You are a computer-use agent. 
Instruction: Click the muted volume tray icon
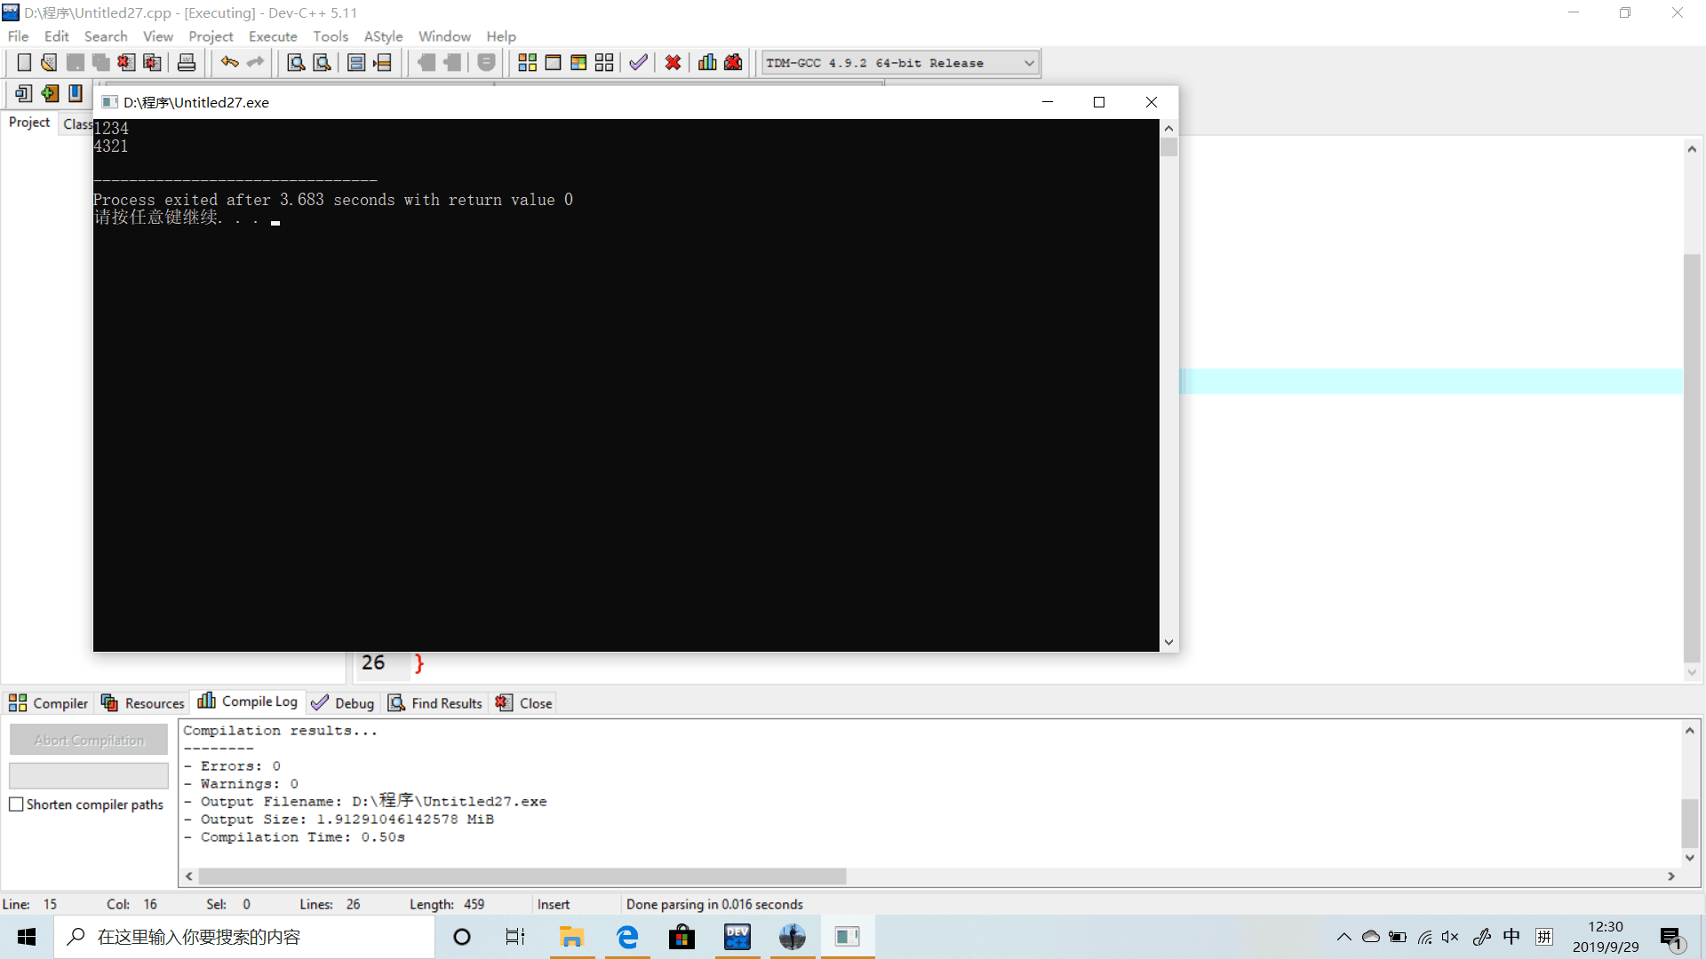click(1451, 937)
